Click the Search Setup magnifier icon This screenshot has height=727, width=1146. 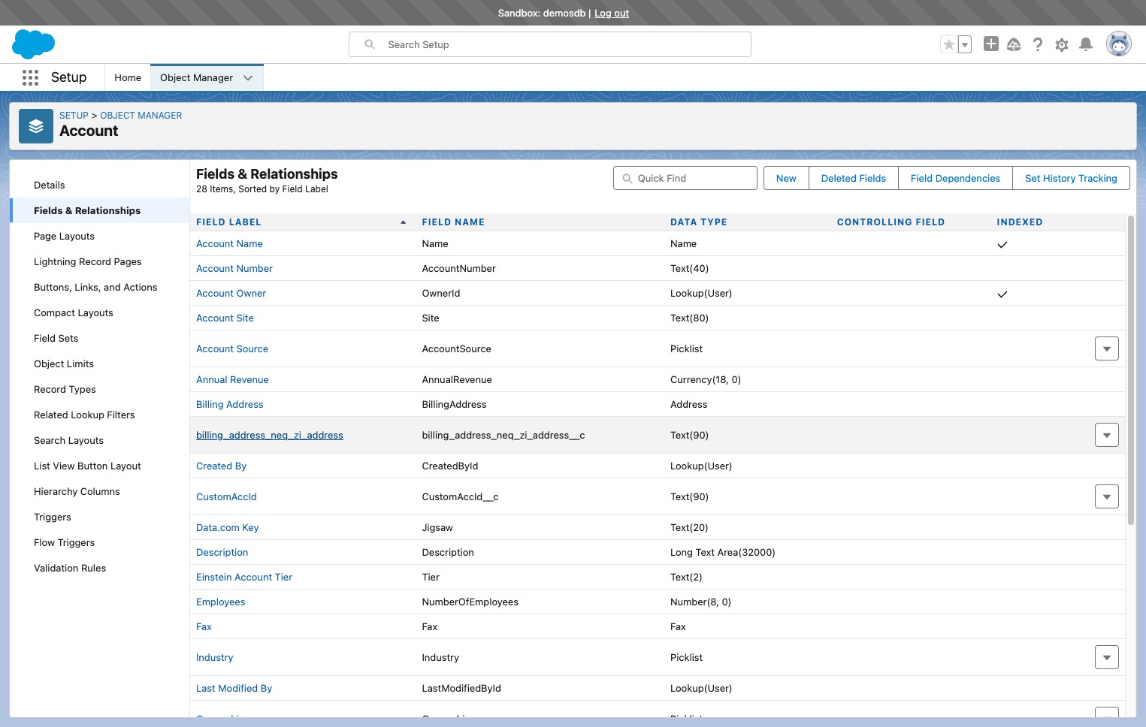coord(370,44)
